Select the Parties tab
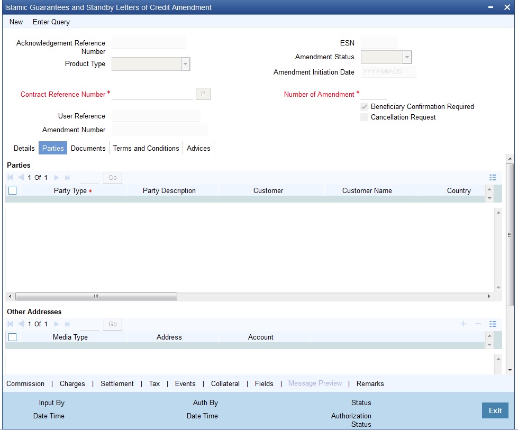The height and width of the screenshot is (430, 518). [x=53, y=148]
